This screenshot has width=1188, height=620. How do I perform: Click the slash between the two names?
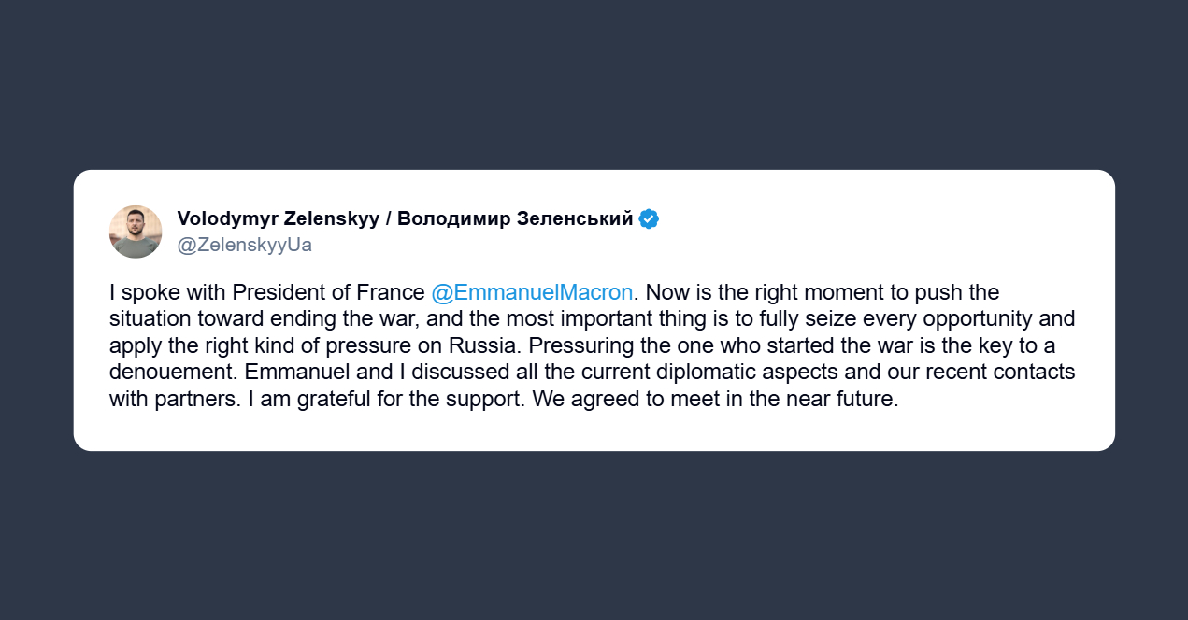(388, 219)
